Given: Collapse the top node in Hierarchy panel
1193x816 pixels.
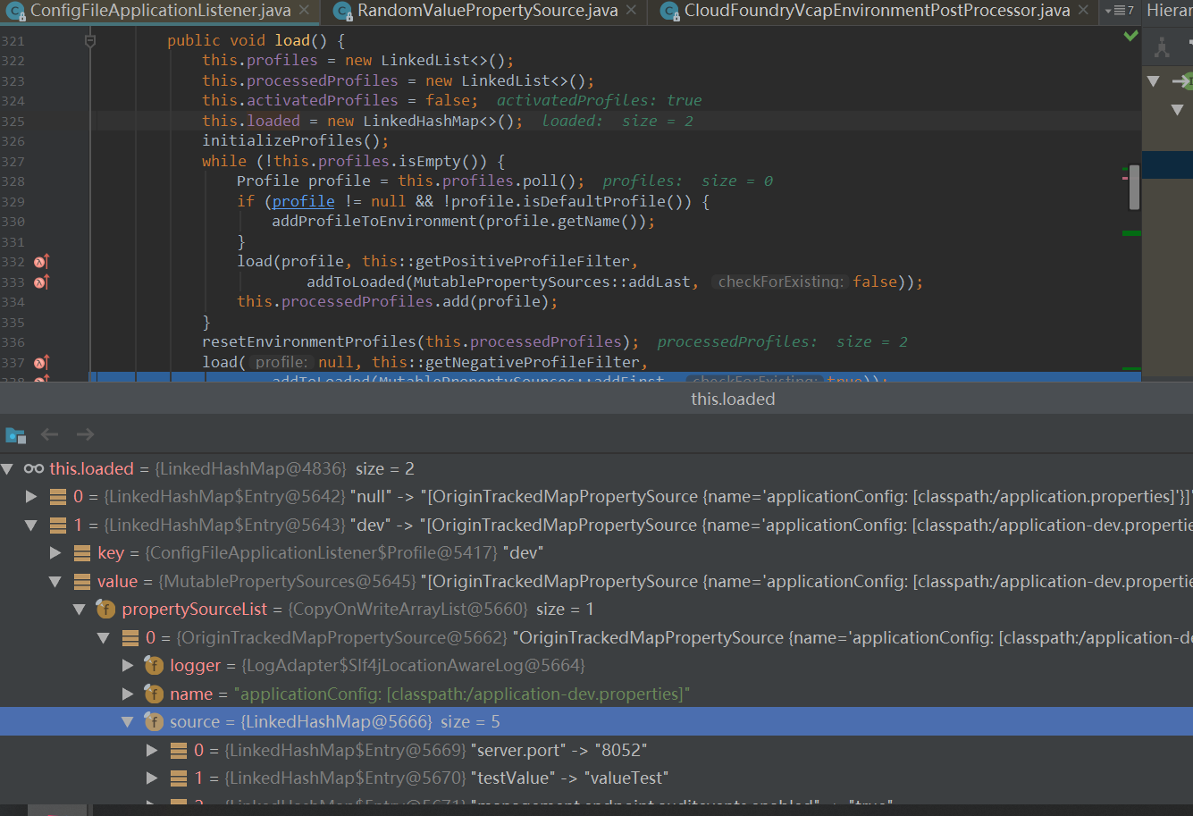Looking at the screenshot, I should tap(1153, 81).
